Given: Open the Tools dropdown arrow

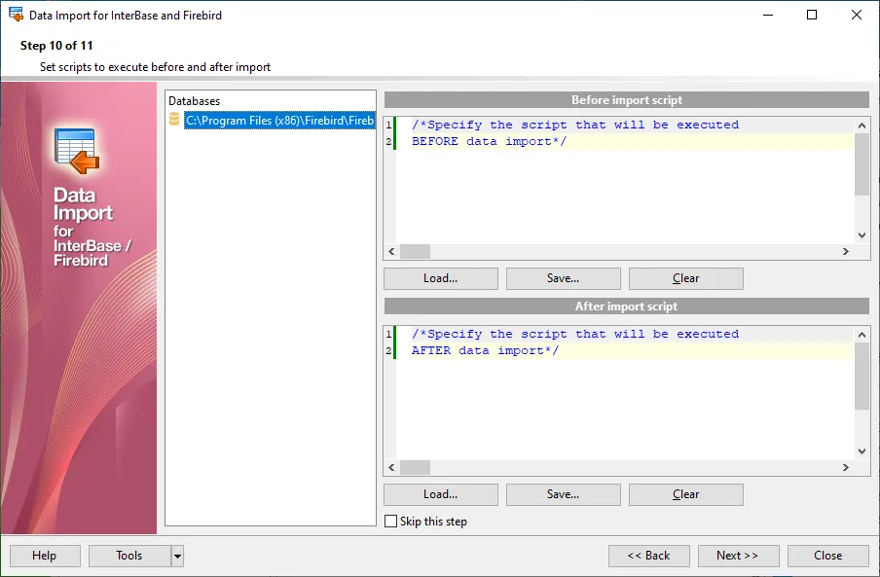Looking at the screenshot, I should click(177, 556).
